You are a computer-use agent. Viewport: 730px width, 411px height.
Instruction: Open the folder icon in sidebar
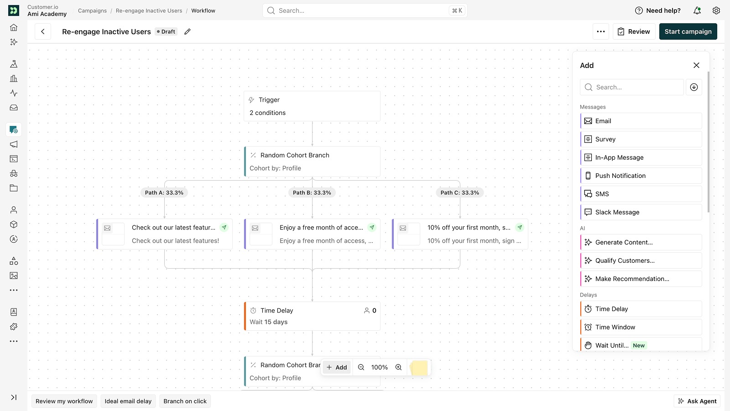click(x=14, y=188)
